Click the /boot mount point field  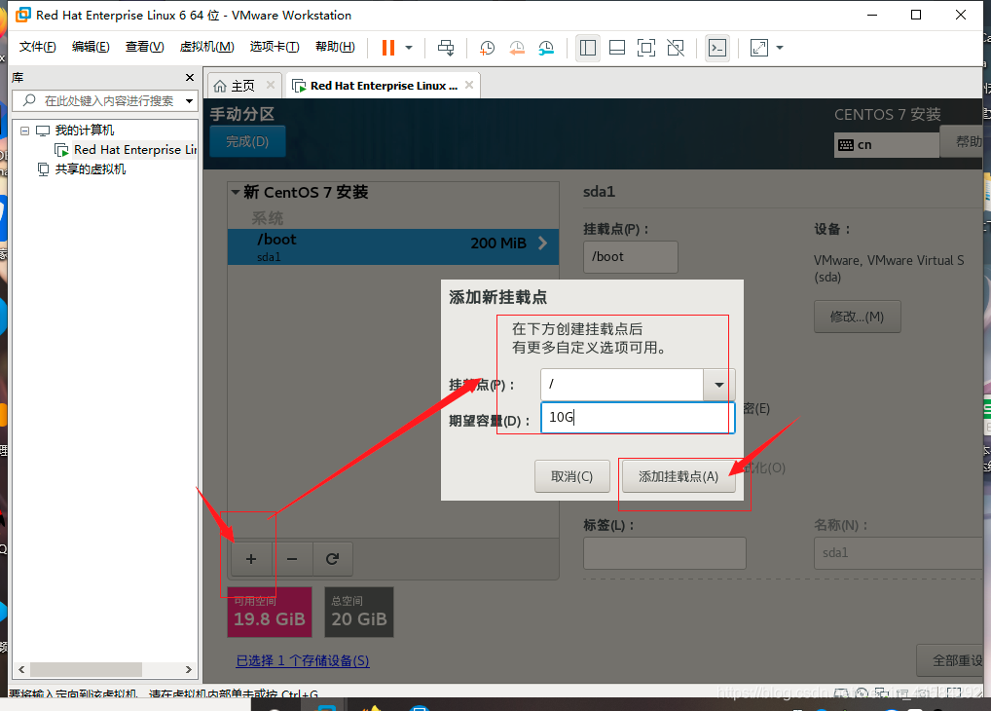(x=630, y=257)
